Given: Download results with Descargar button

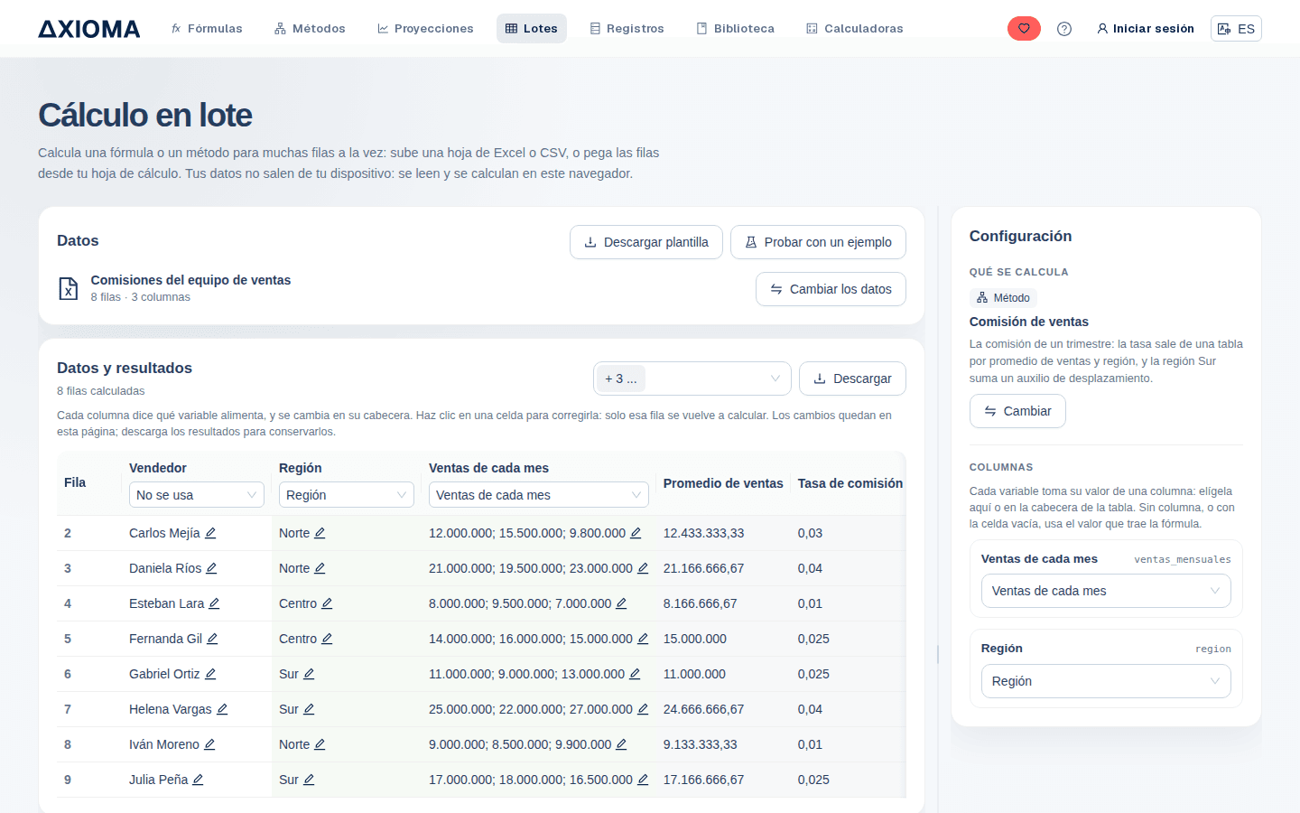Looking at the screenshot, I should pos(852,378).
